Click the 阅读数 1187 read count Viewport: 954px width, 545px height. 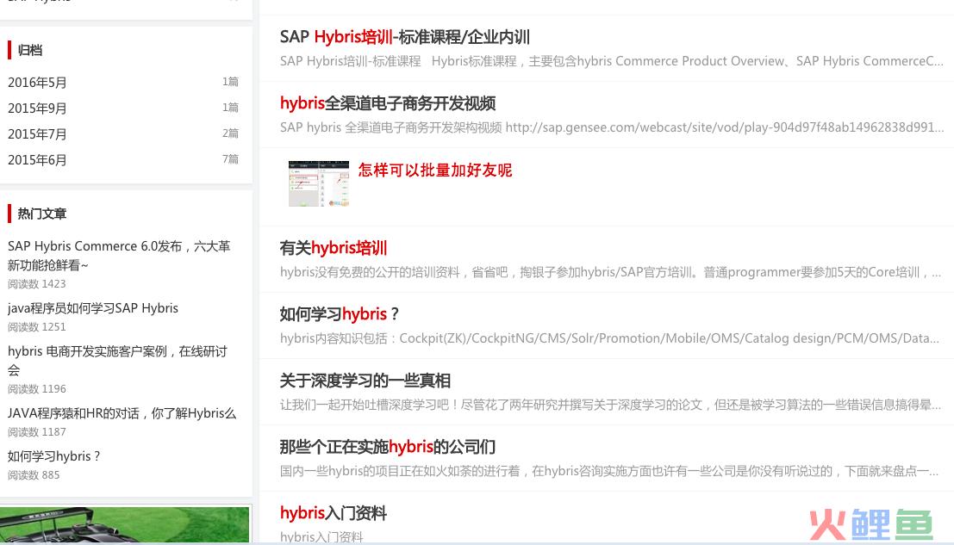point(36,432)
